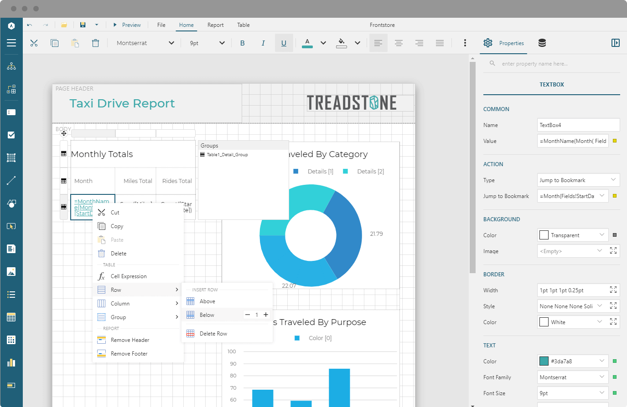Expand the Jump to Bookmark type dropdown
This screenshot has width=627, height=407.
tap(614, 180)
